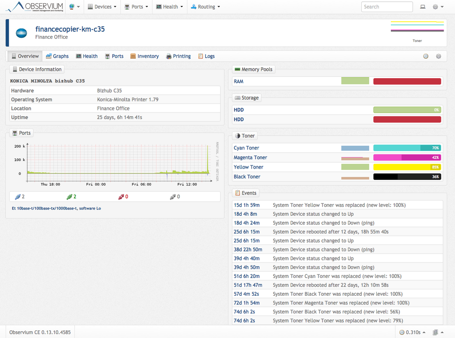Open the Ports dropdown in top navigation
The height and width of the screenshot is (338, 455).
click(x=136, y=7)
